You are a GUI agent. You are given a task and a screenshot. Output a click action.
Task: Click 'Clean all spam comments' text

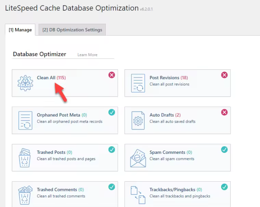click(x=172, y=159)
